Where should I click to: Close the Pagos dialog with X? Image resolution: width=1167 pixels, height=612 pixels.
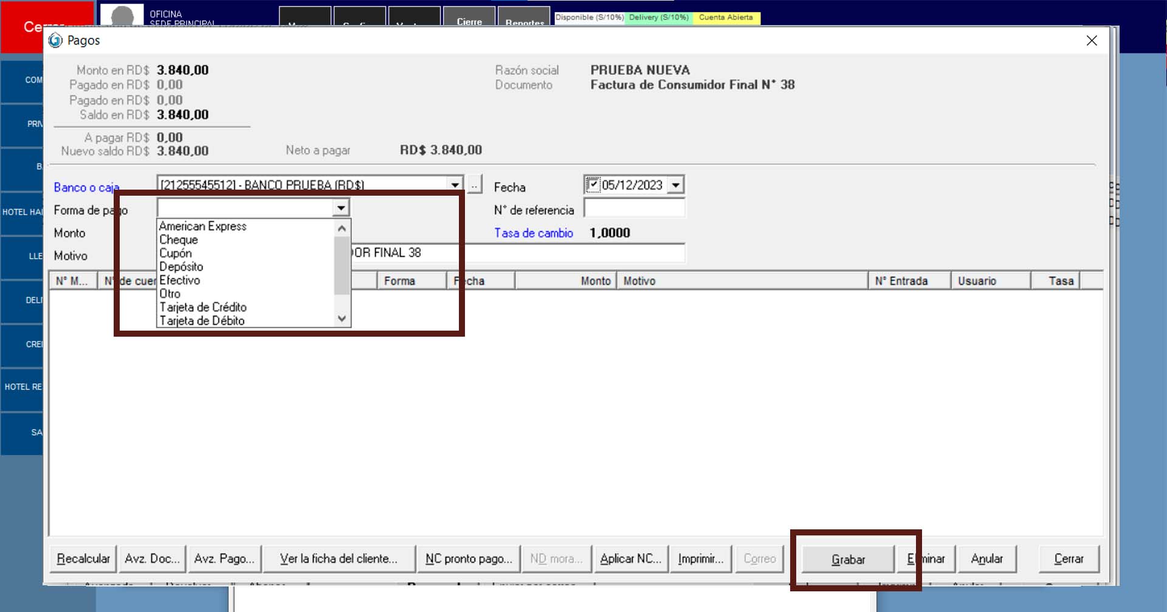point(1092,41)
